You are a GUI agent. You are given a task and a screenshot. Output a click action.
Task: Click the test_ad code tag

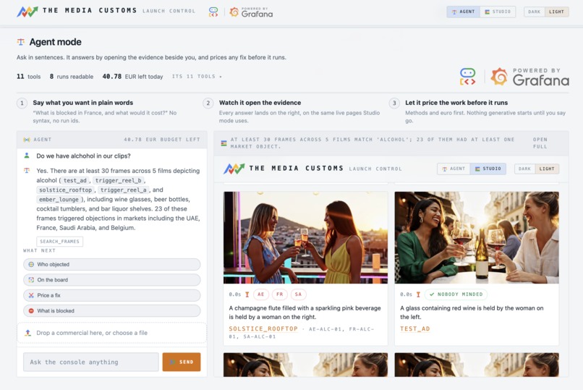[75, 180]
